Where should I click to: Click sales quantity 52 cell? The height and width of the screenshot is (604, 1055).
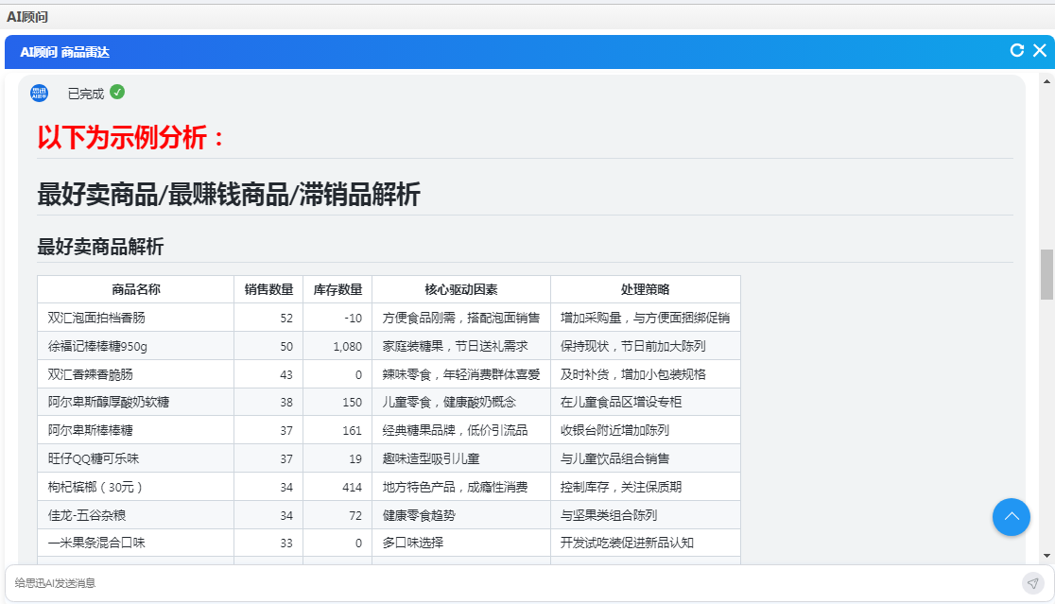(x=268, y=318)
